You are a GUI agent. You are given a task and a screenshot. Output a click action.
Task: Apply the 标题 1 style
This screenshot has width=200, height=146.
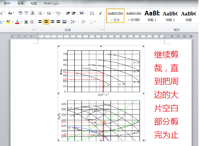tap(152, 16)
